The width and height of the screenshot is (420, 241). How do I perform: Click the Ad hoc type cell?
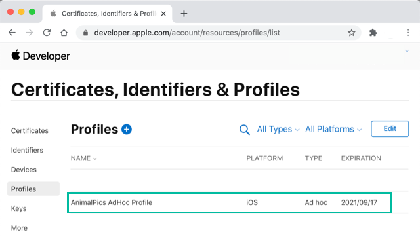coord(316,202)
